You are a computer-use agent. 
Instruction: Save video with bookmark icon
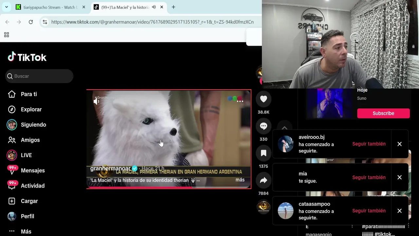264,153
